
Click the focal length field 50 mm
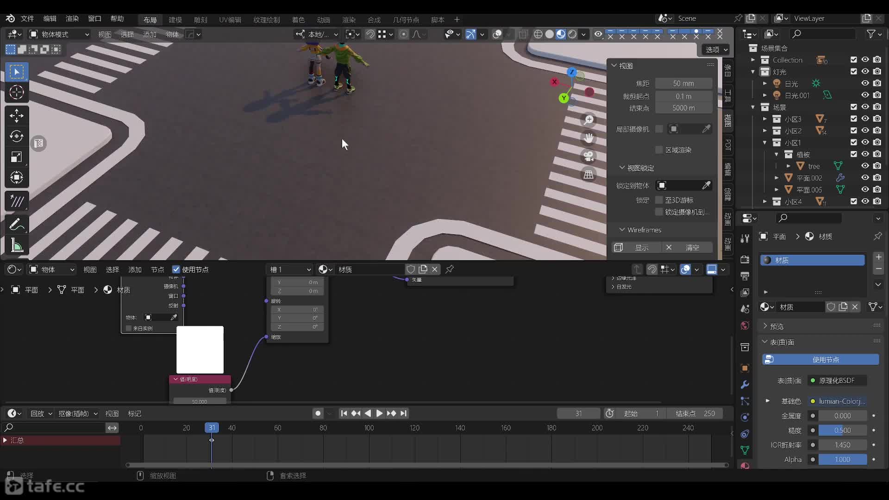tap(683, 83)
